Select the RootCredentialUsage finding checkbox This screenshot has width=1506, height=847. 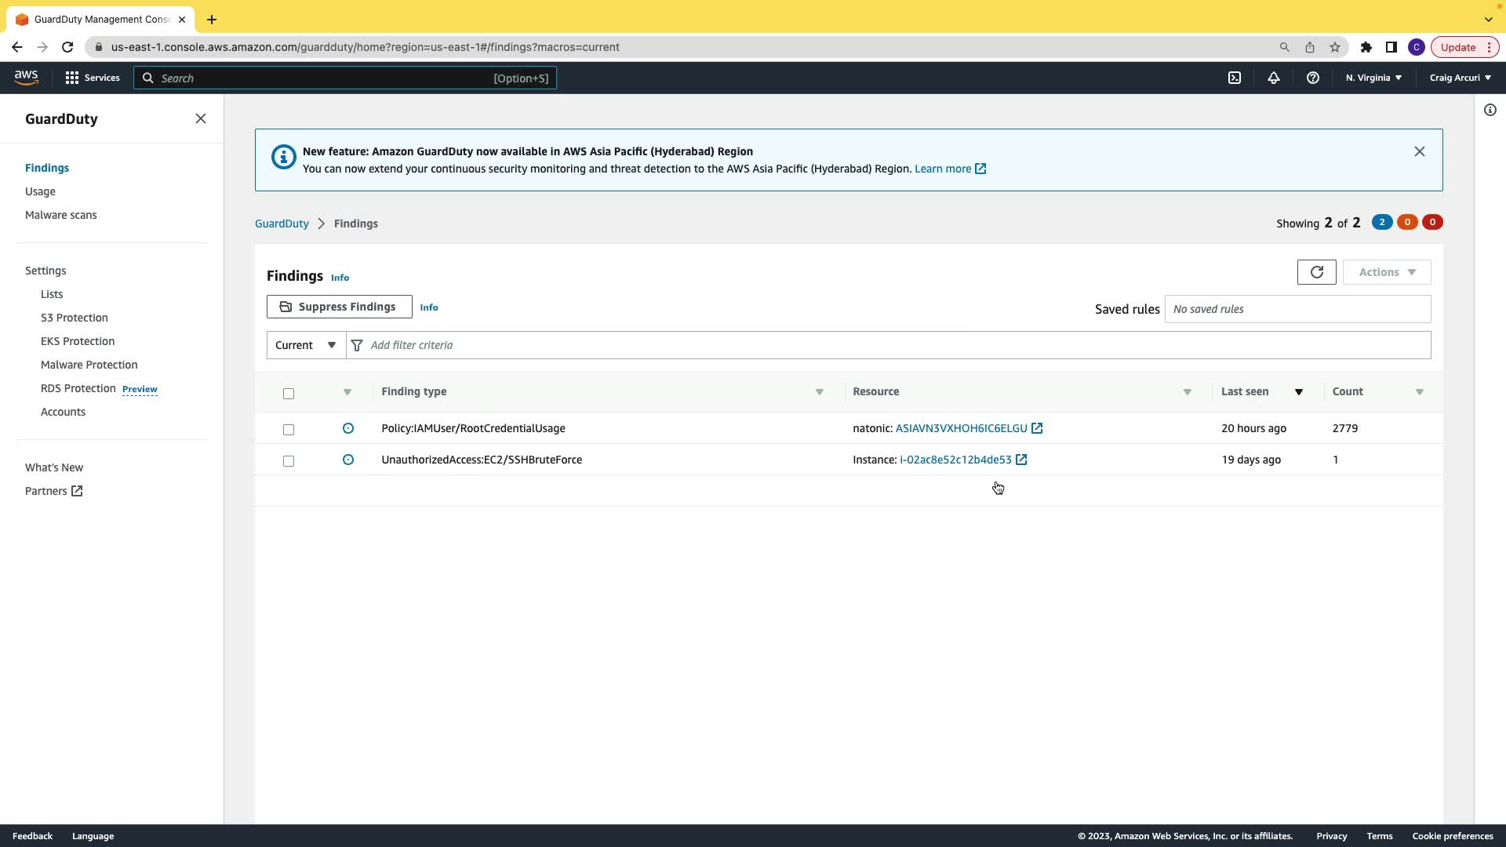click(x=289, y=430)
